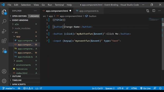The height and width of the screenshot is (92, 164).
Task: Open the Run menu
Action: tap(50, 5)
